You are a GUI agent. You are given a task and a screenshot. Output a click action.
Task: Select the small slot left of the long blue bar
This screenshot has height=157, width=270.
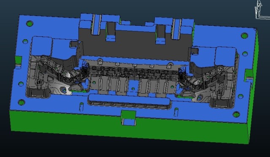click(x=81, y=107)
